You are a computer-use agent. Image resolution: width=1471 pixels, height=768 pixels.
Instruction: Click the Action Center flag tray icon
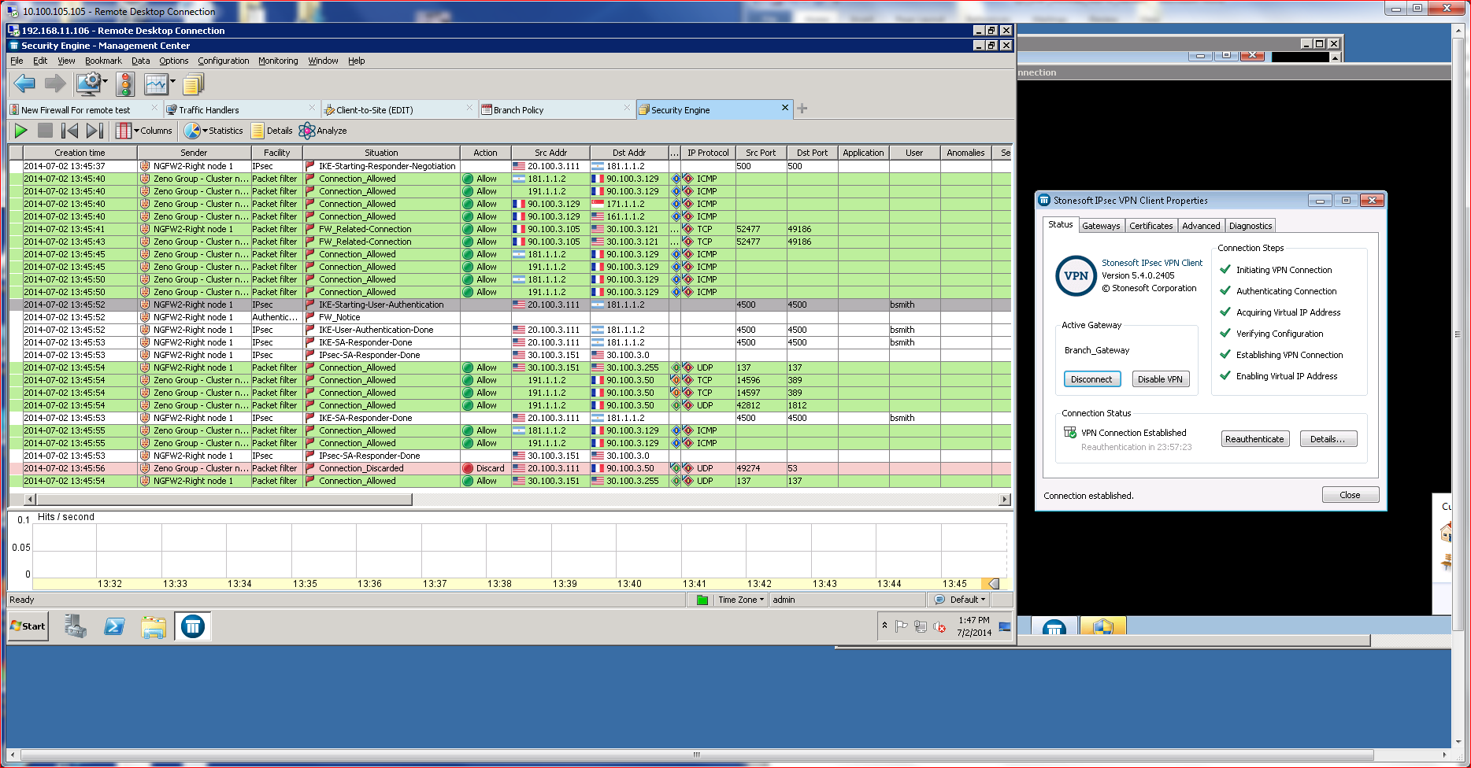tap(901, 626)
